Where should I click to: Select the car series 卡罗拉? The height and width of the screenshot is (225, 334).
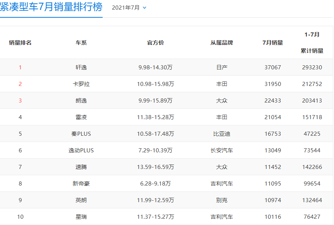[81, 84]
